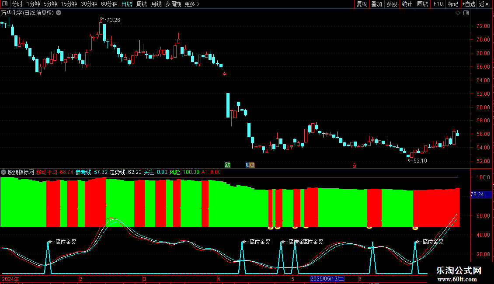
Task: Click the 73.26 high price label
Action: pos(113,20)
